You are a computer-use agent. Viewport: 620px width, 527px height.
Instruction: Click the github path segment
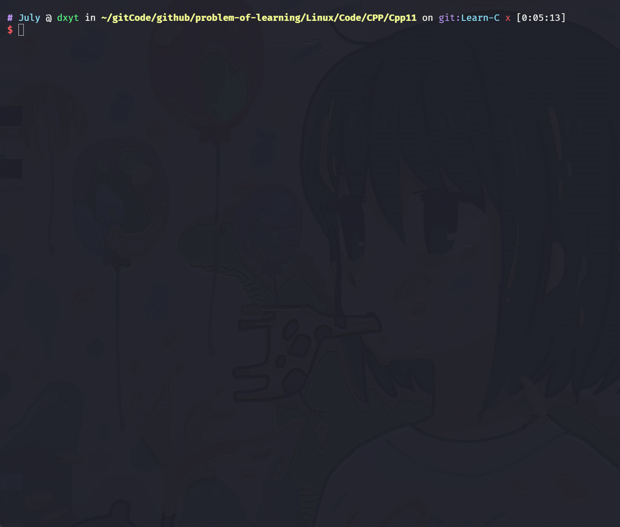pos(173,18)
